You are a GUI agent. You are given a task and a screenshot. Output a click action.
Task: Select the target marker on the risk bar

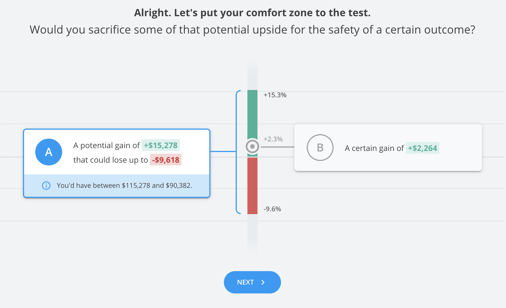click(x=252, y=146)
